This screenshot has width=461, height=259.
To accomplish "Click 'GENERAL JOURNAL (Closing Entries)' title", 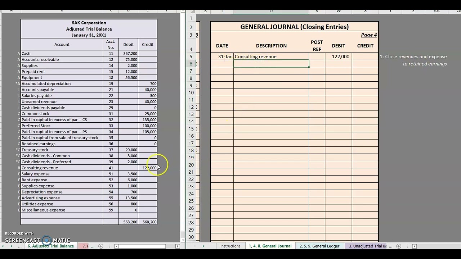I will (294, 27).
